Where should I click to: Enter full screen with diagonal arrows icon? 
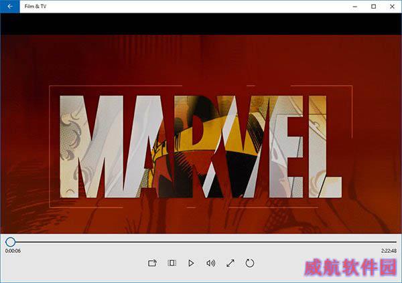[230, 263]
